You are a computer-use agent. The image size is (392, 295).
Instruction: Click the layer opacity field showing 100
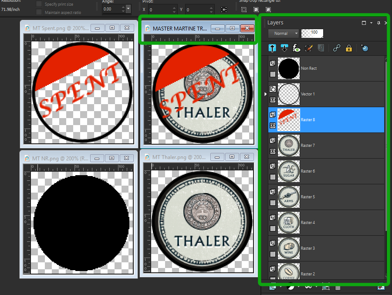pos(312,33)
